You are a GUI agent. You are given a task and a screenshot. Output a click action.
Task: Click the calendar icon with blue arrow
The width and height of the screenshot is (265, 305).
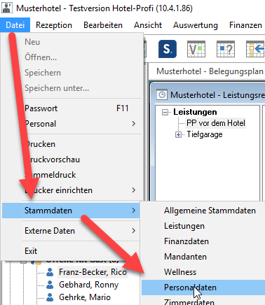point(255,49)
